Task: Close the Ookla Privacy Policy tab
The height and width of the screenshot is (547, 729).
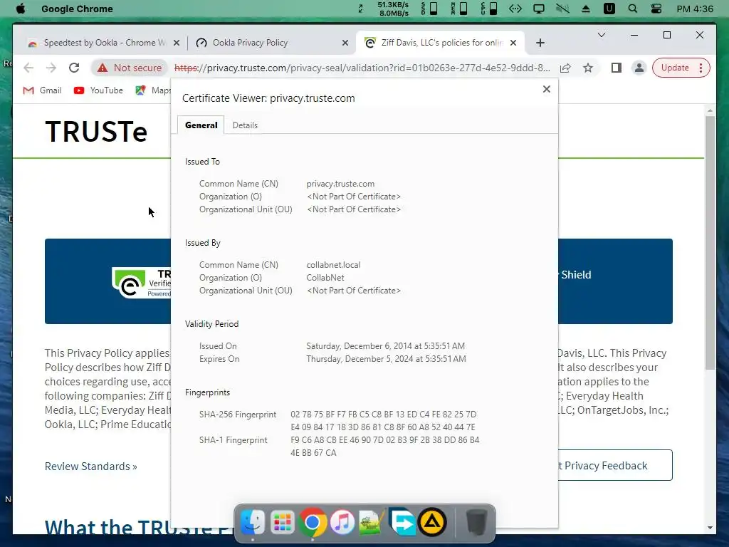Action: (345, 43)
